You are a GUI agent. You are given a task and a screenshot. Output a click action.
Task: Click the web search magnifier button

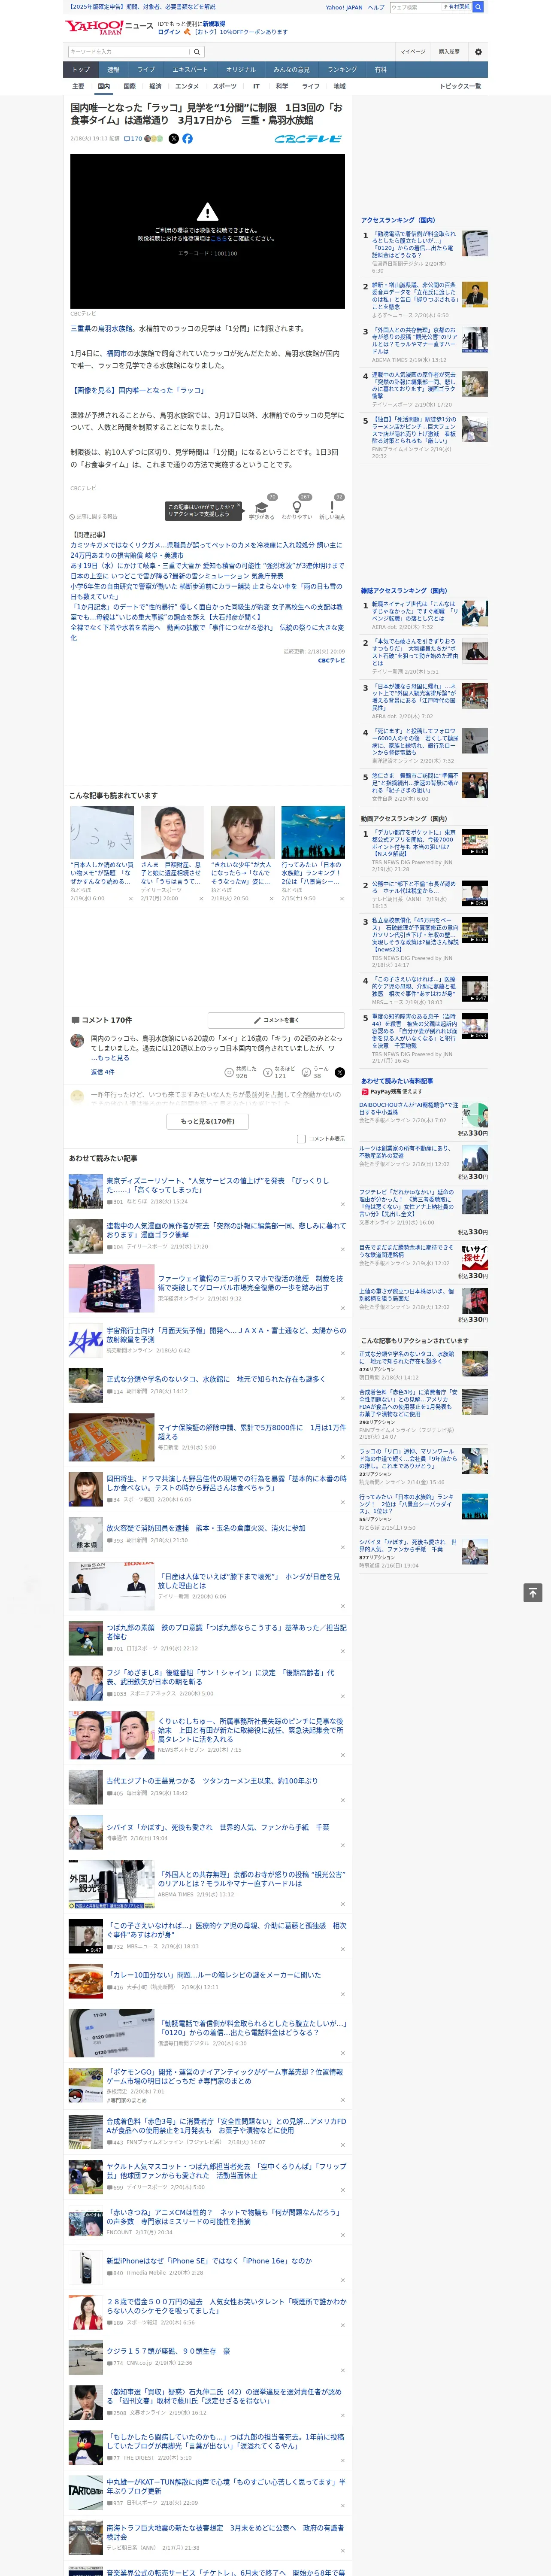pyautogui.click(x=478, y=7)
